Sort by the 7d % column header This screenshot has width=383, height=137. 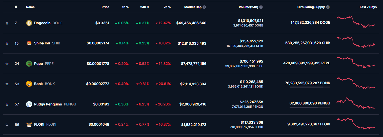(167, 7)
